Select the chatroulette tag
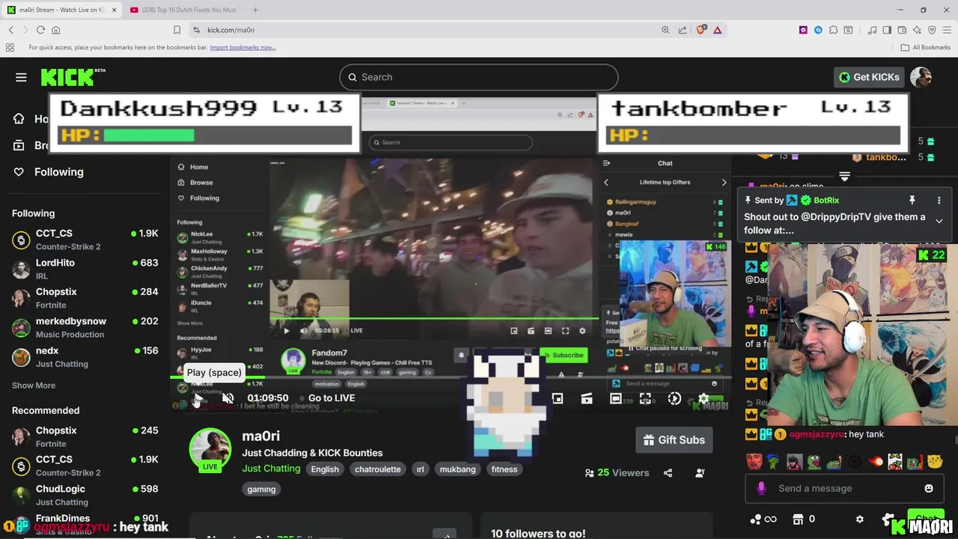 pos(378,469)
